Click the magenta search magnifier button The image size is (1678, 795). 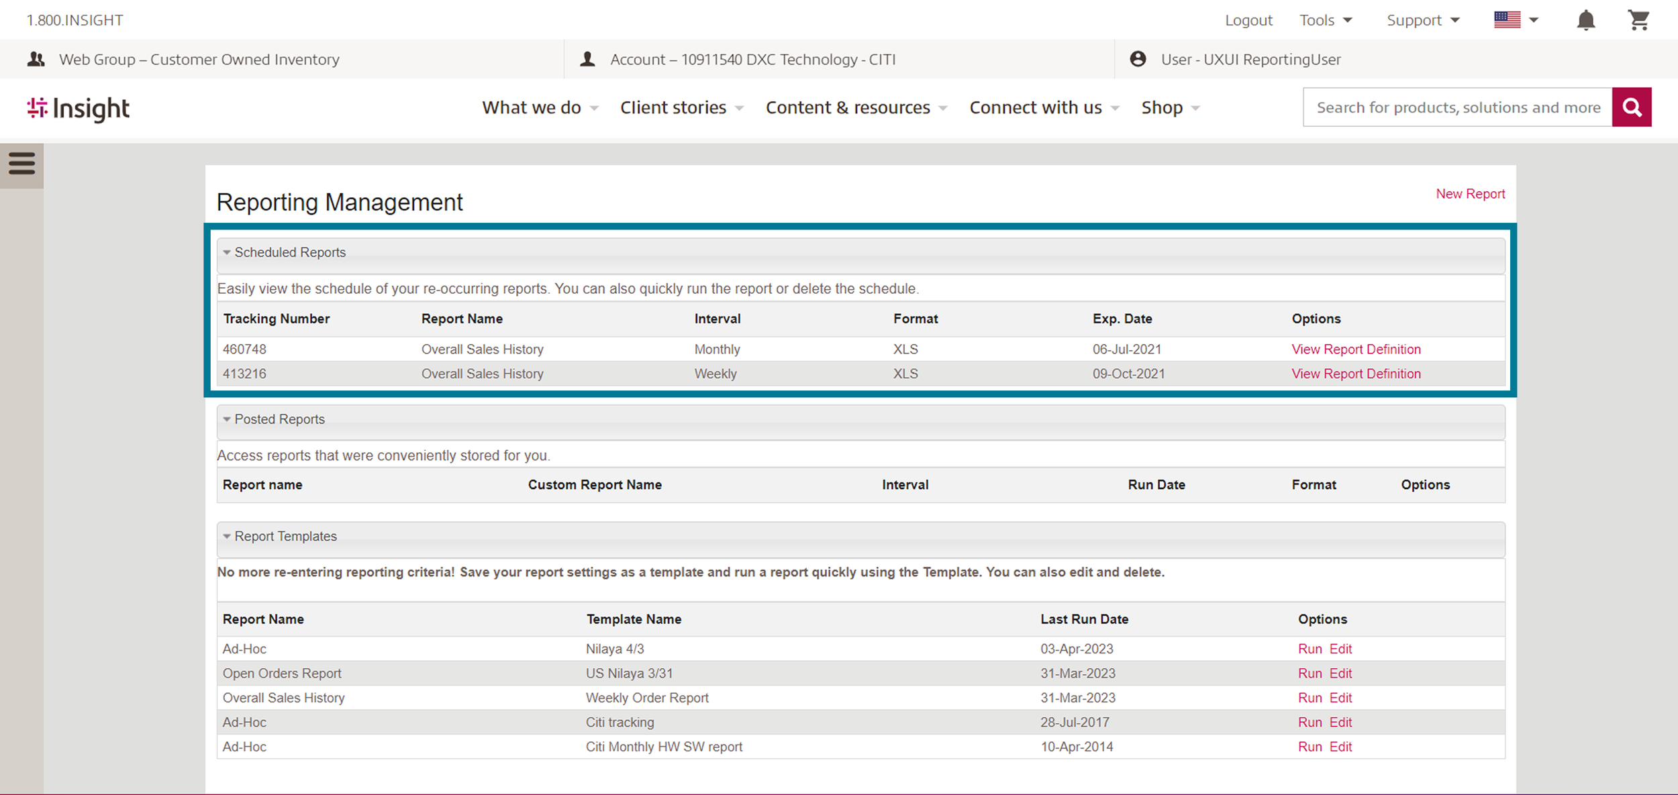tap(1632, 107)
